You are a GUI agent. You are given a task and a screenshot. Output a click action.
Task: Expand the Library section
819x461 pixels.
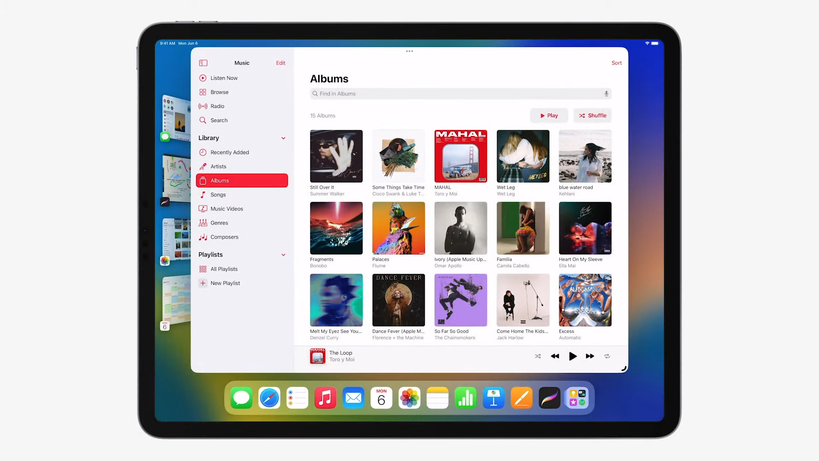[x=283, y=138]
